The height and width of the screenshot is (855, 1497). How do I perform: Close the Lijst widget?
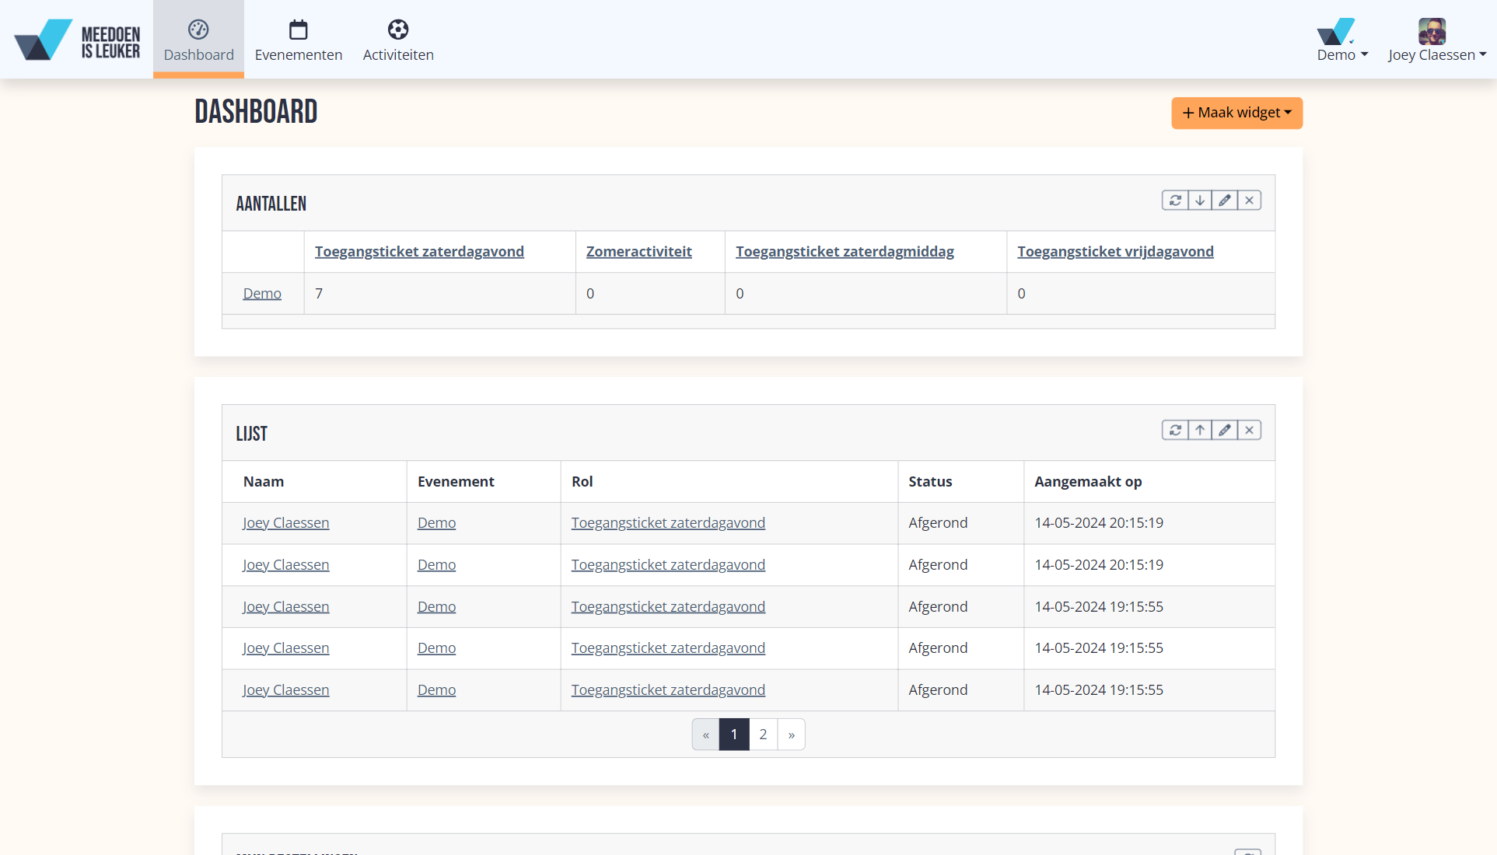(x=1250, y=431)
